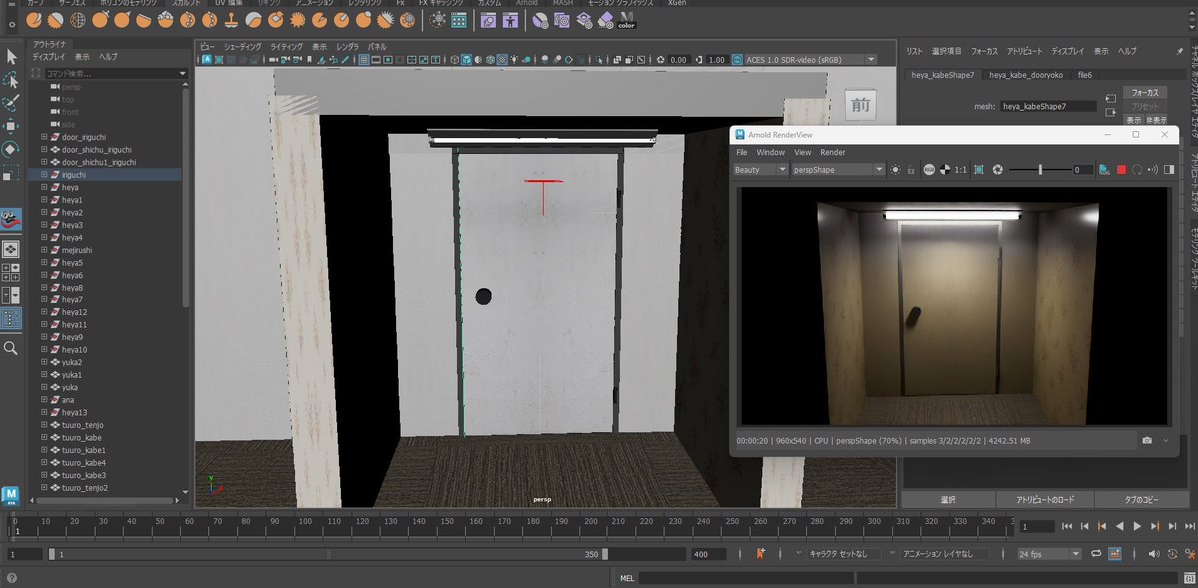This screenshot has width=1198, height=588.
Task: Play the animation forward
Action: [x=1137, y=526]
